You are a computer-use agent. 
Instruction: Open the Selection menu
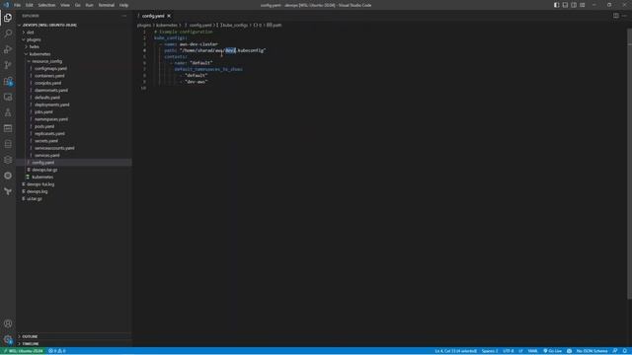(46, 5)
